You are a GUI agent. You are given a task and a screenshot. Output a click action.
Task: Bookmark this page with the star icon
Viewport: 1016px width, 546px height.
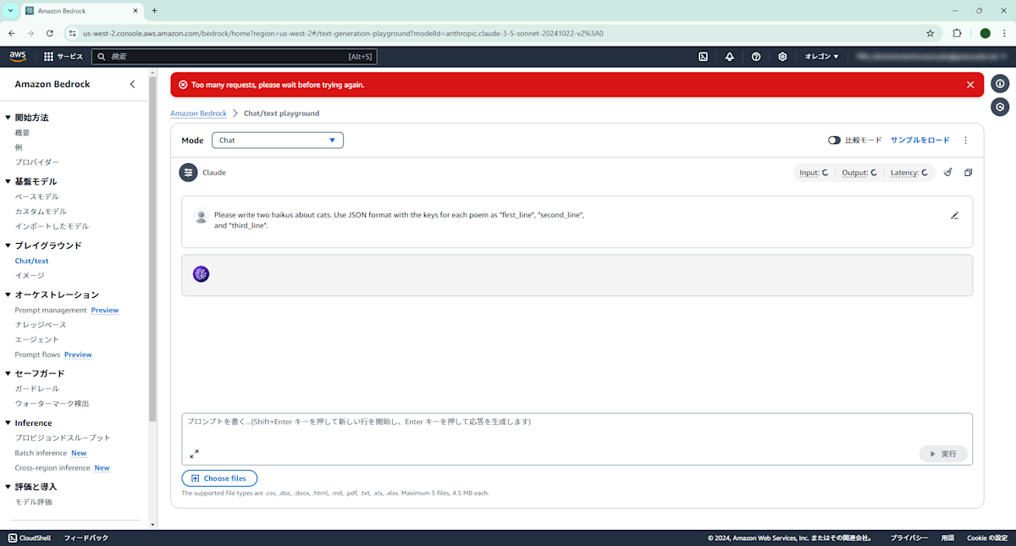930,33
